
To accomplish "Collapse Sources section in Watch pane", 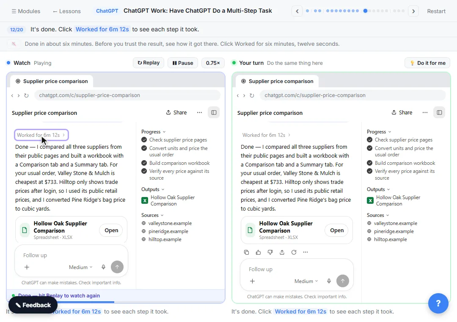I will (152, 215).
